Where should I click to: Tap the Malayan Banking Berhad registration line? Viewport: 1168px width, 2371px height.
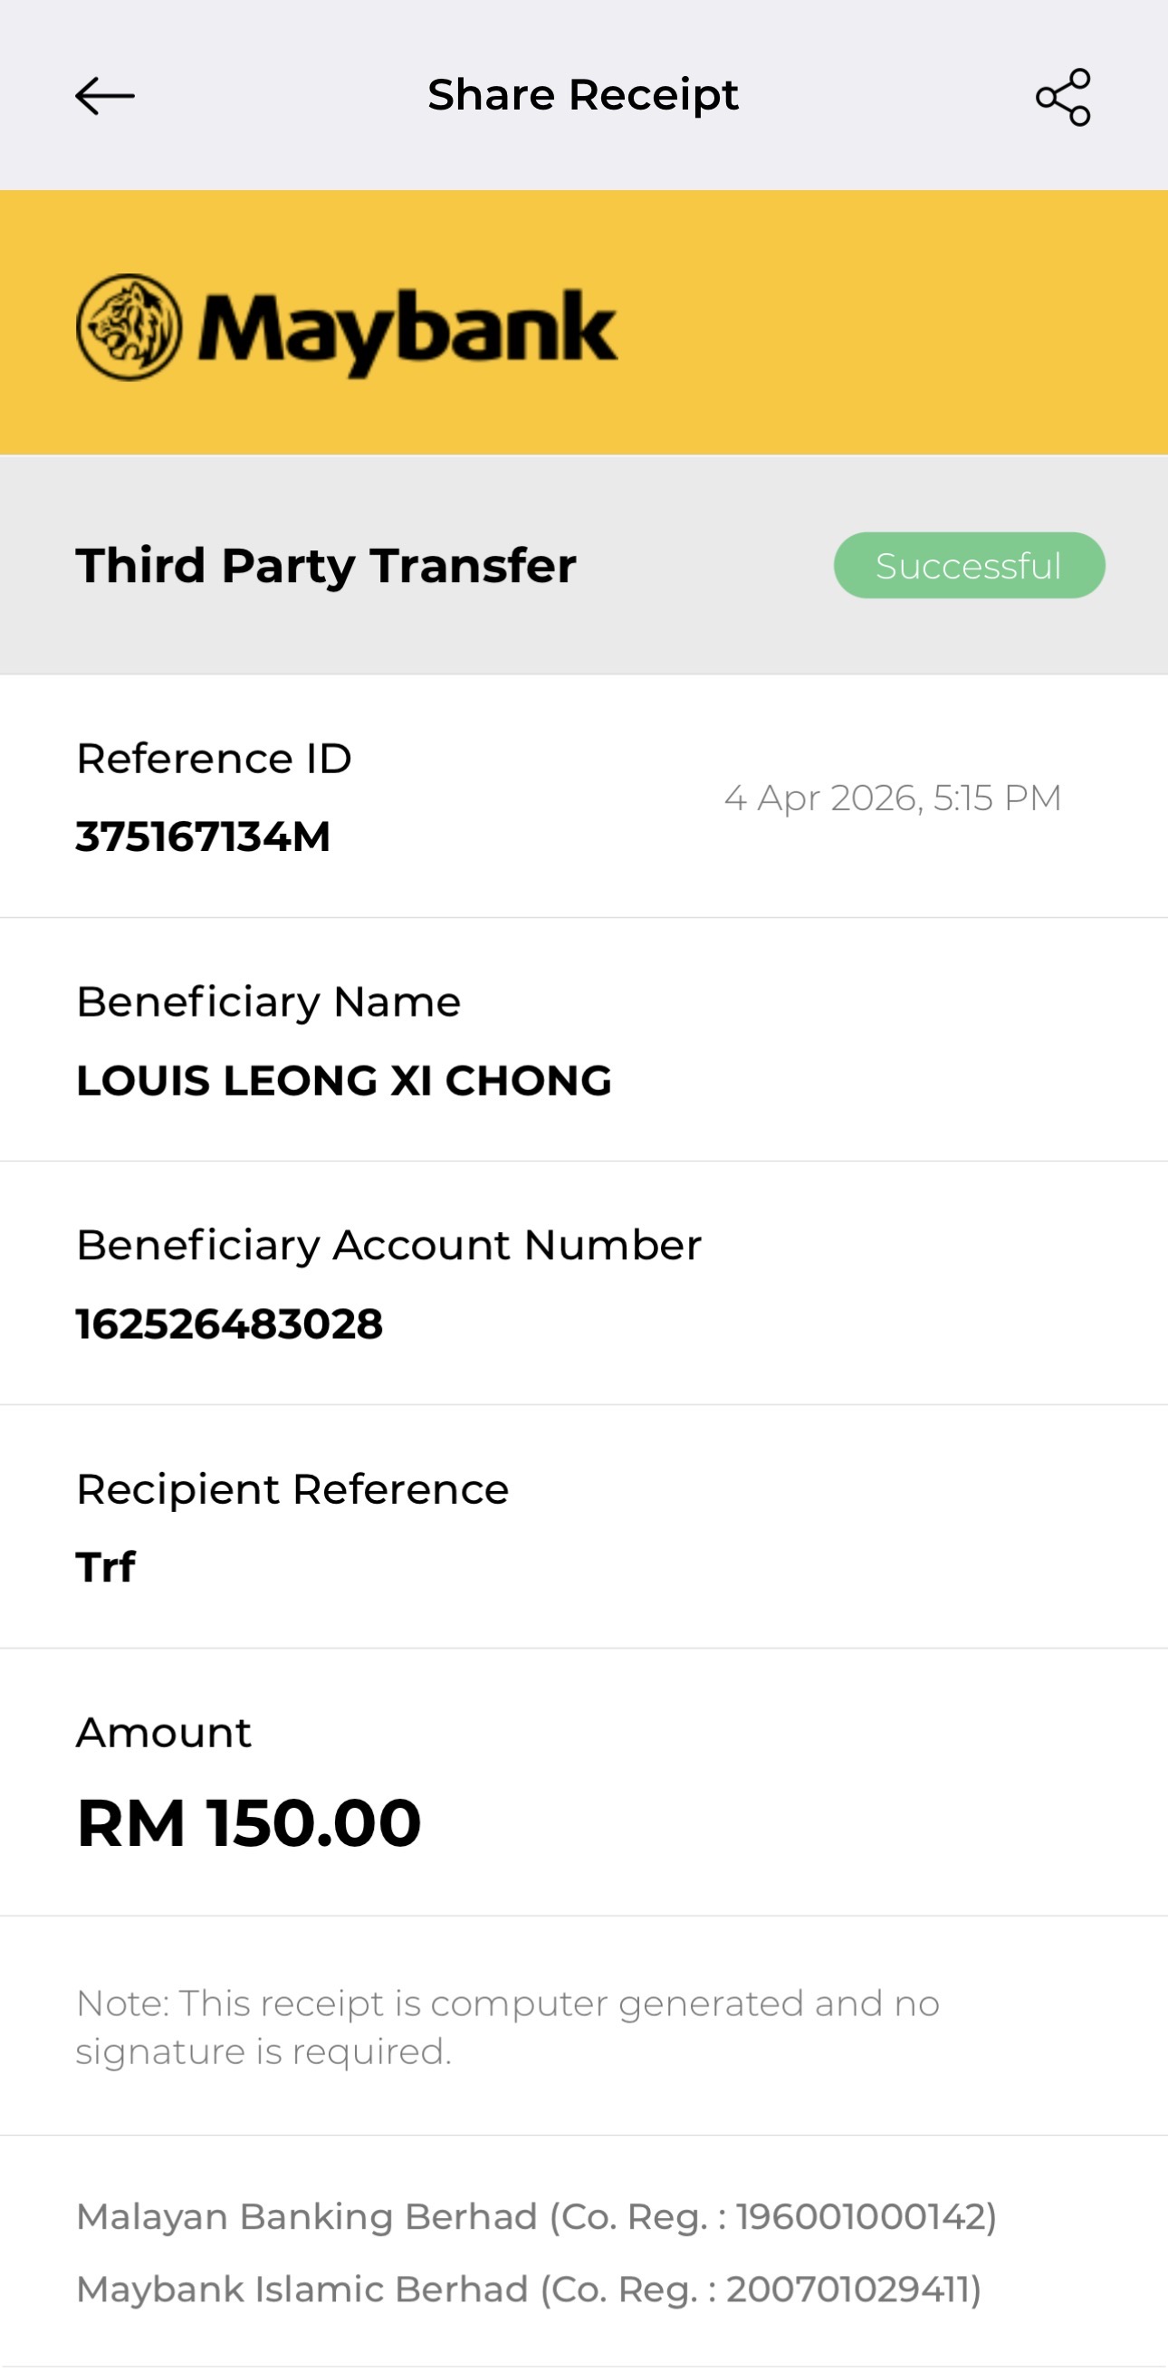tap(536, 2216)
